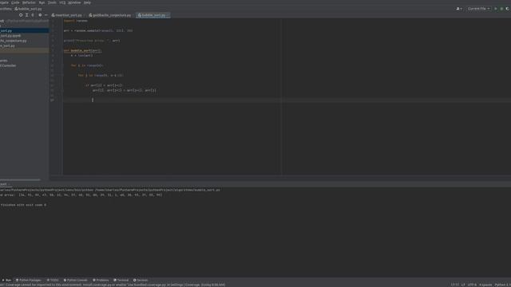Open the Python Console tool window
Viewport: 511px width, 287px height.
[76, 280]
